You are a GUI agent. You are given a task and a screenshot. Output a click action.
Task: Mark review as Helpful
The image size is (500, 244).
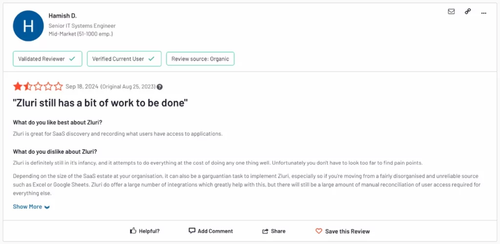coord(145,231)
